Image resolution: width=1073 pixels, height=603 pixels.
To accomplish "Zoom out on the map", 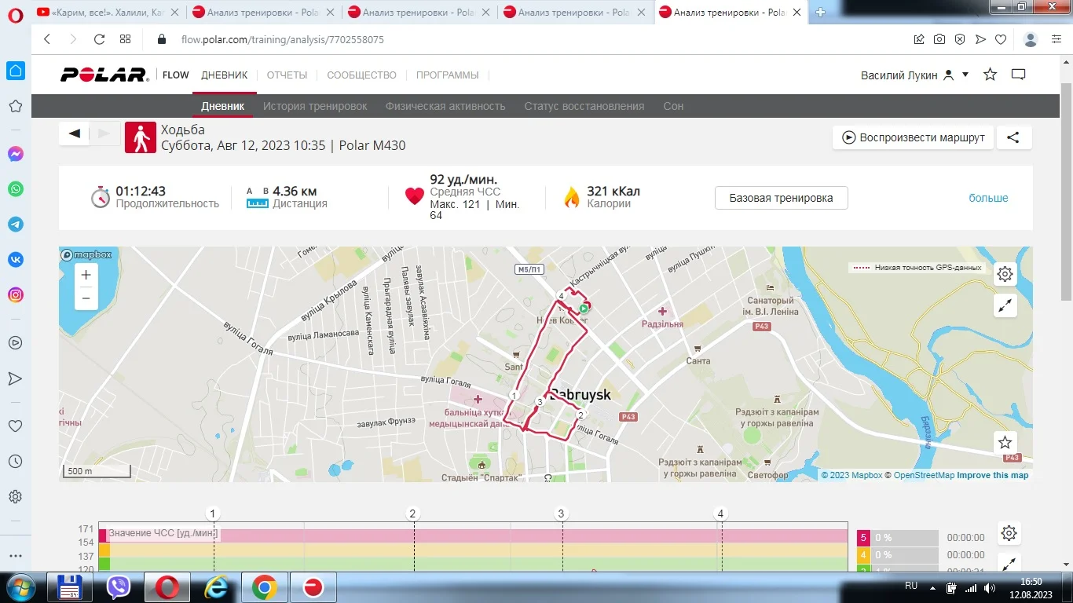I will point(86,298).
